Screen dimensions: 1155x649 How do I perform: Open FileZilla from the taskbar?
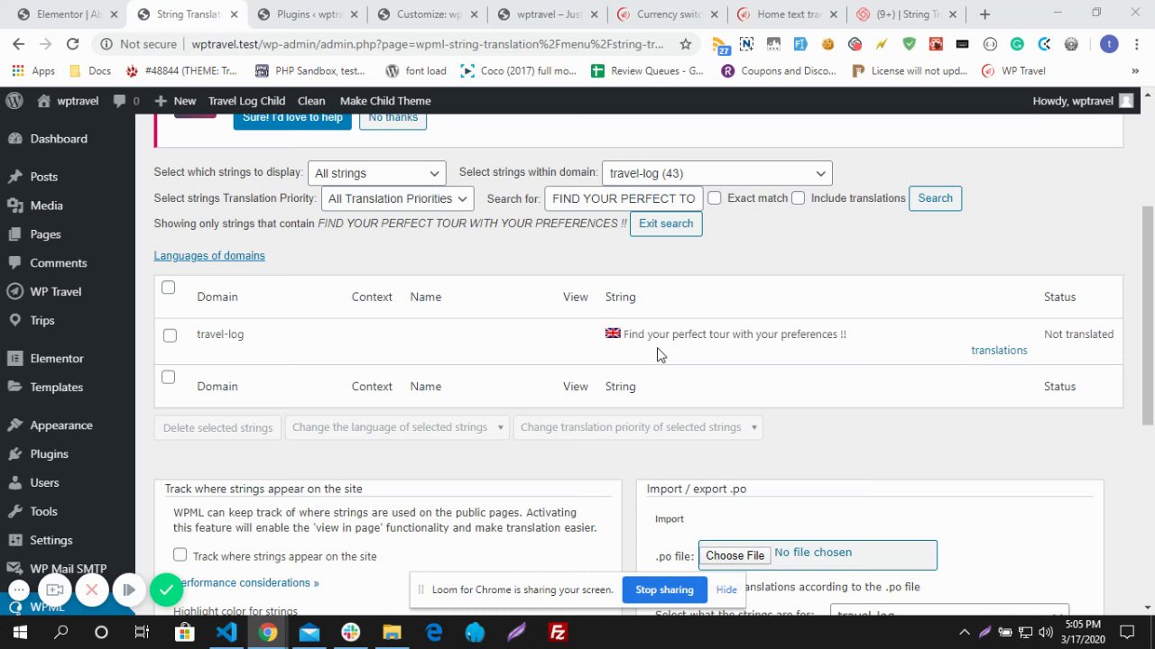558,633
